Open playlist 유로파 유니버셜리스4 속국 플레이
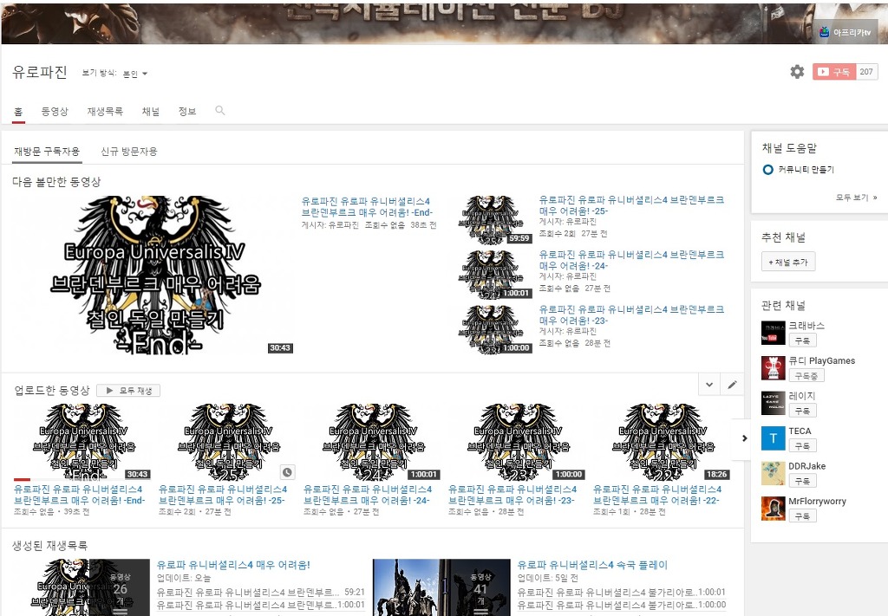 pos(592,565)
